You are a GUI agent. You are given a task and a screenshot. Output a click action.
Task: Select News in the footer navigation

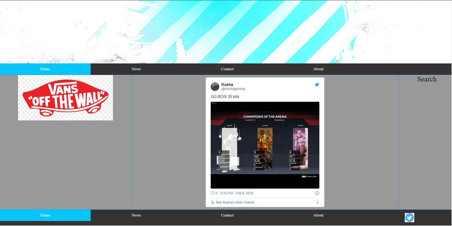click(136, 215)
